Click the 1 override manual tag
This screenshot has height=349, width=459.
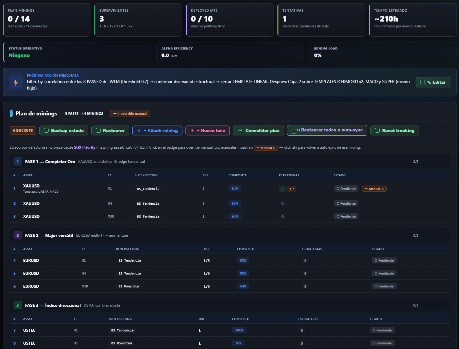[x=130, y=114]
